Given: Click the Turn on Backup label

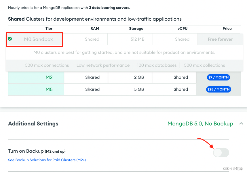Looking at the screenshot, I should pos(37,151).
